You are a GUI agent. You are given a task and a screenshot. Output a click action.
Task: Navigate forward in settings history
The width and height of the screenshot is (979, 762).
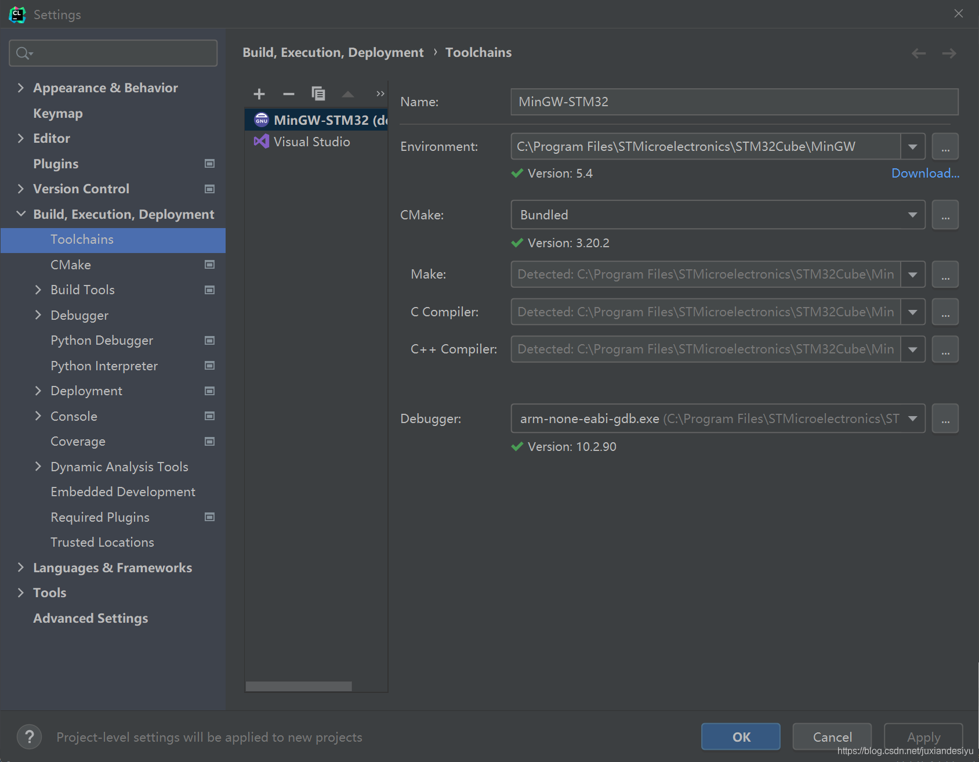(x=949, y=53)
